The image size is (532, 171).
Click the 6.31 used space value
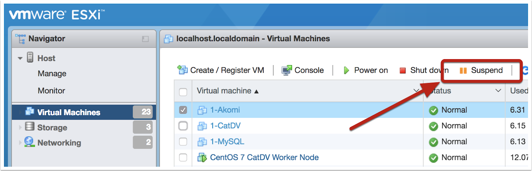click(518, 110)
